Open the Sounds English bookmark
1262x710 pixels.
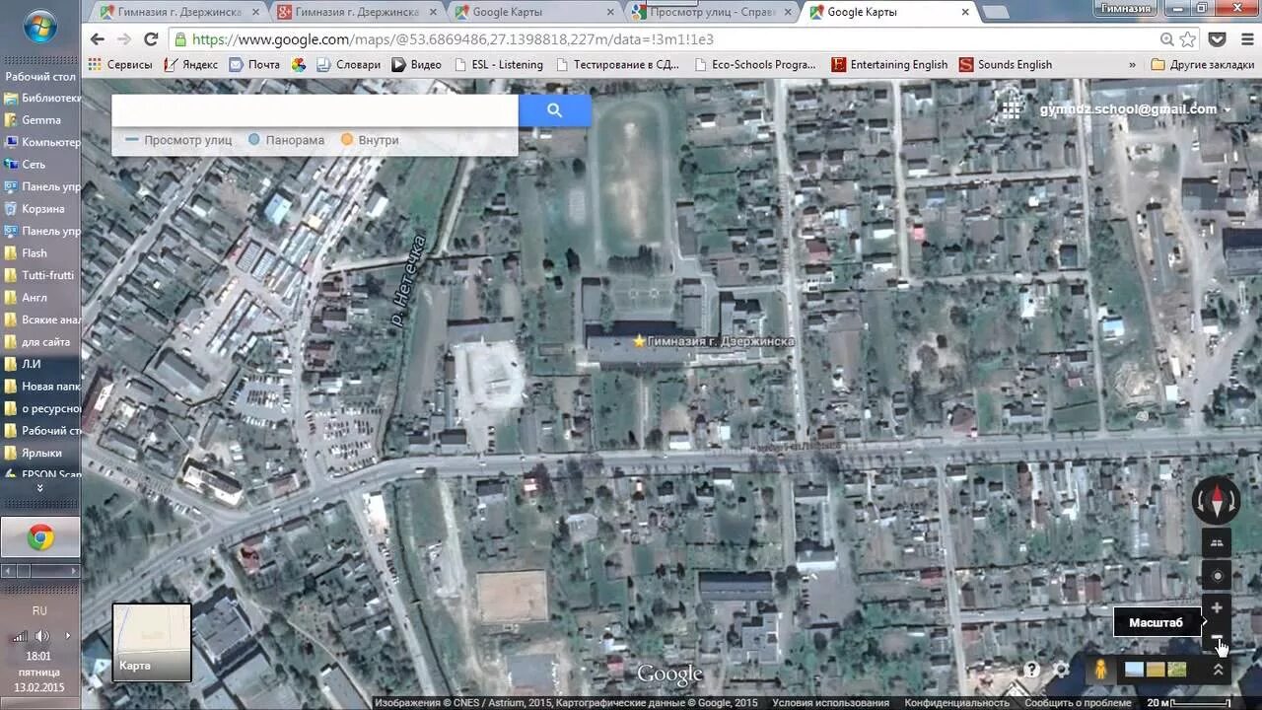pos(1006,64)
